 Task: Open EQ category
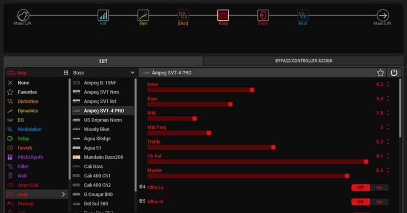[x=36, y=120]
